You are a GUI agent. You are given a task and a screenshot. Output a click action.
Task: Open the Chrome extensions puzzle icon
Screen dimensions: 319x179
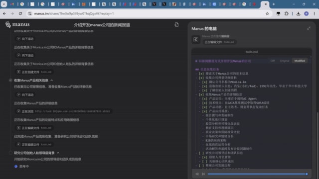(x=286, y=13)
